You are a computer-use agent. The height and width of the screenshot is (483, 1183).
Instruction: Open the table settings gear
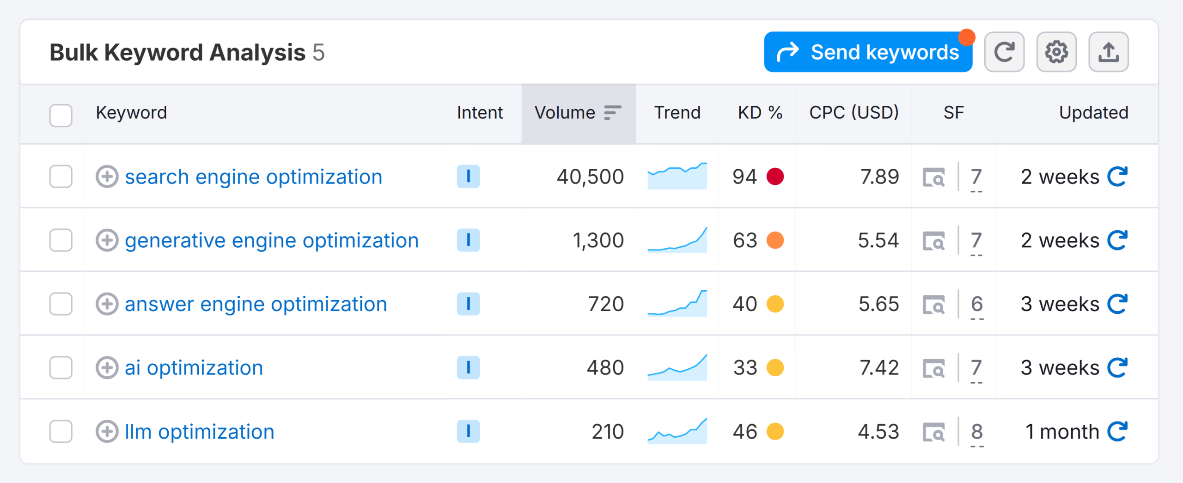1057,52
